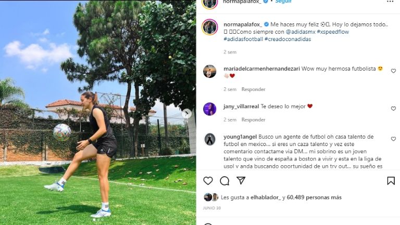Open jany_villarreal's profile avatar
Viewport: 400px width, 225px height.
tap(210, 109)
